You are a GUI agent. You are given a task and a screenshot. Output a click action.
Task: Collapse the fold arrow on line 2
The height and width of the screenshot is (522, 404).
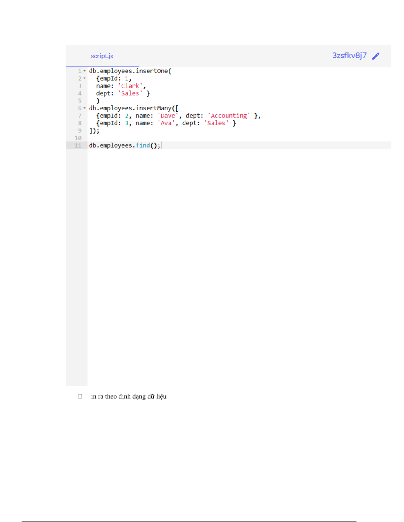(x=84, y=78)
